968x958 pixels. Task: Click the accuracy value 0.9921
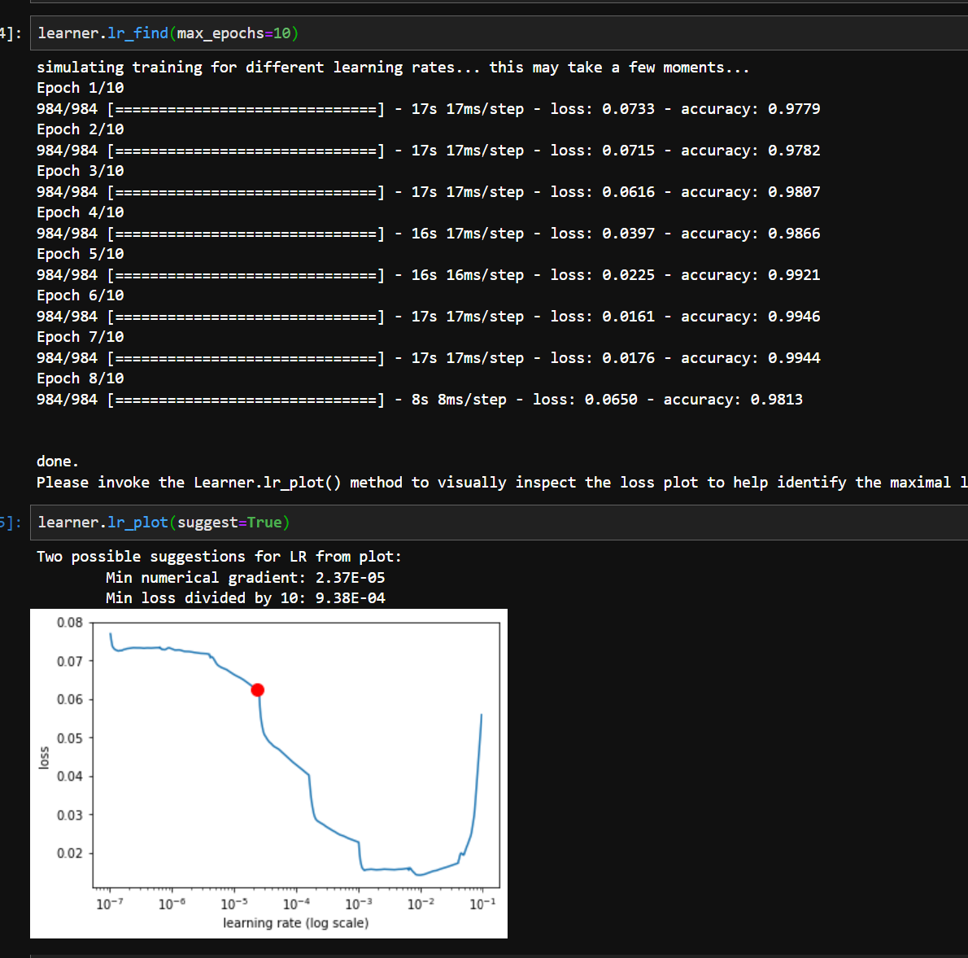point(794,275)
